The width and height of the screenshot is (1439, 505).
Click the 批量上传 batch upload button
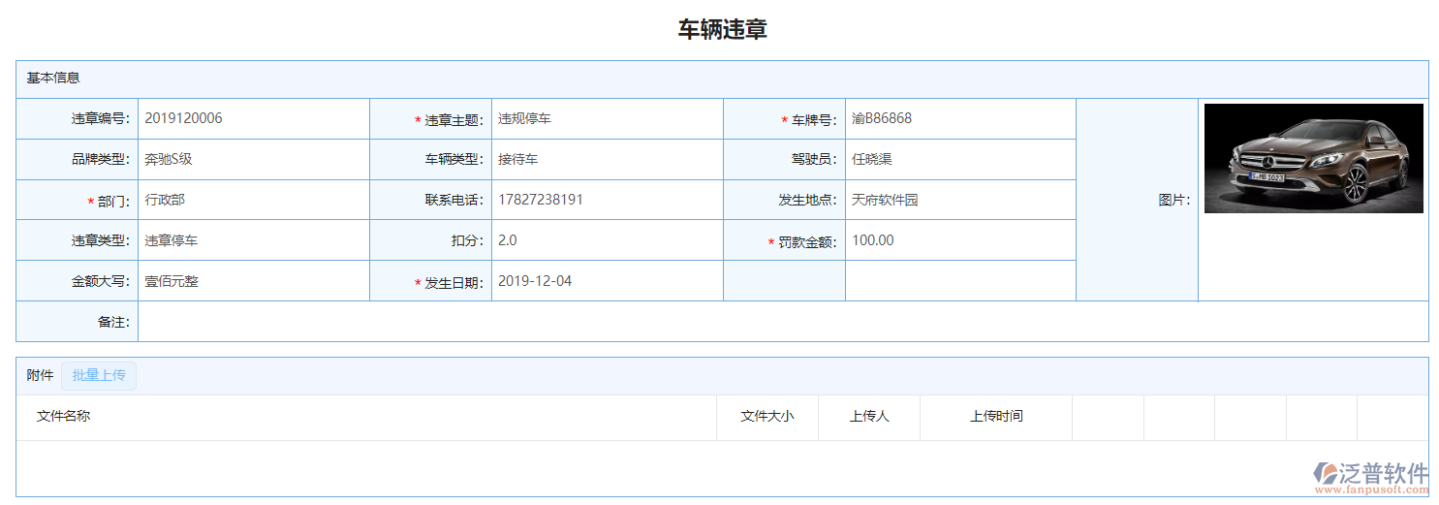pyautogui.click(x=99, y=375)
